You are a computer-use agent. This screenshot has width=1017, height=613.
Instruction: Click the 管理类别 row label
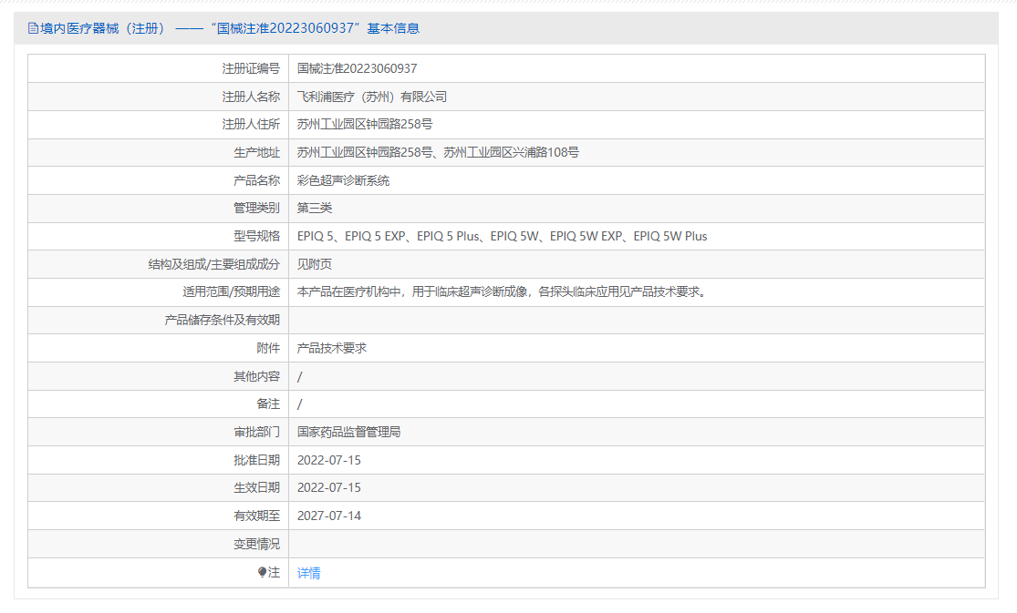(257, 208)
